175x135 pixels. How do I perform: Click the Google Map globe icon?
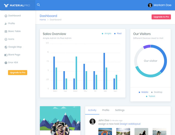tap(6, 47)
